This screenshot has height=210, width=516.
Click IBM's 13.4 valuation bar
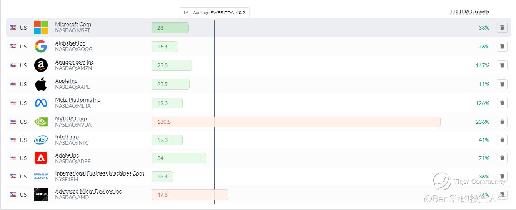pyautogui.click(x=162, y=177)
